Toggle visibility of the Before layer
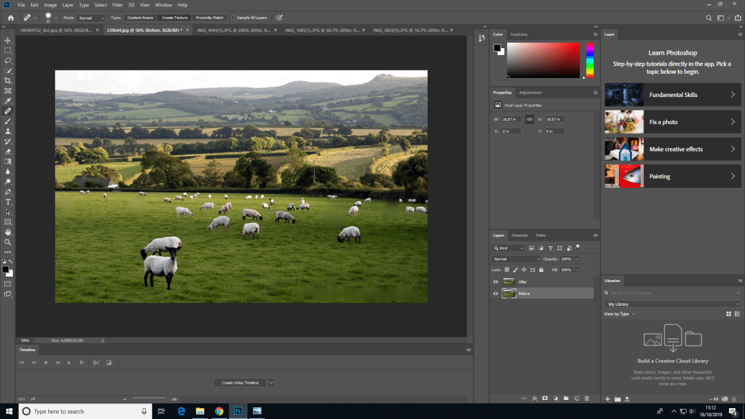 (x=496, y=294)
